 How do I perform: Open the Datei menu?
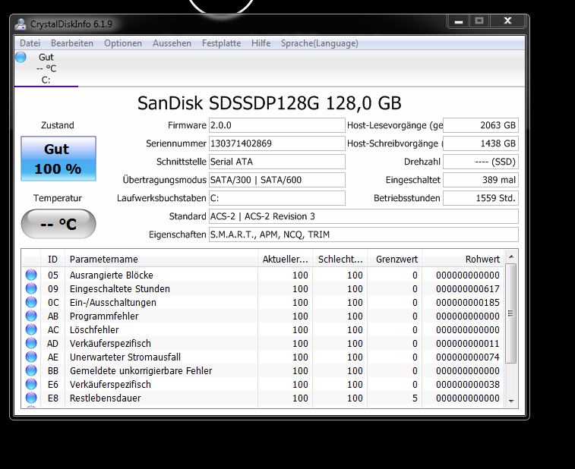[30, 43]
